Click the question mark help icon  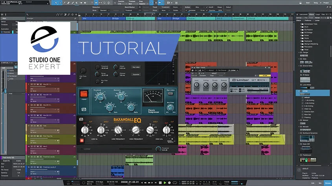(92, 3)
